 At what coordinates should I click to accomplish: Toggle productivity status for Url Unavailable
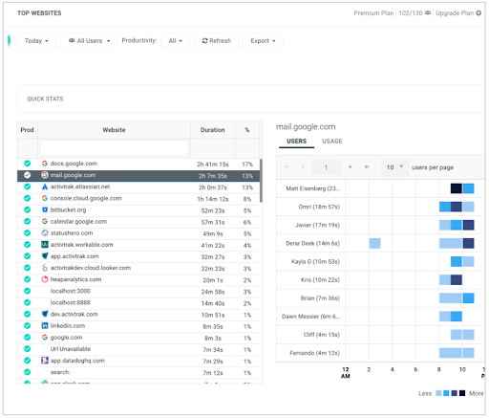(28, 349)
